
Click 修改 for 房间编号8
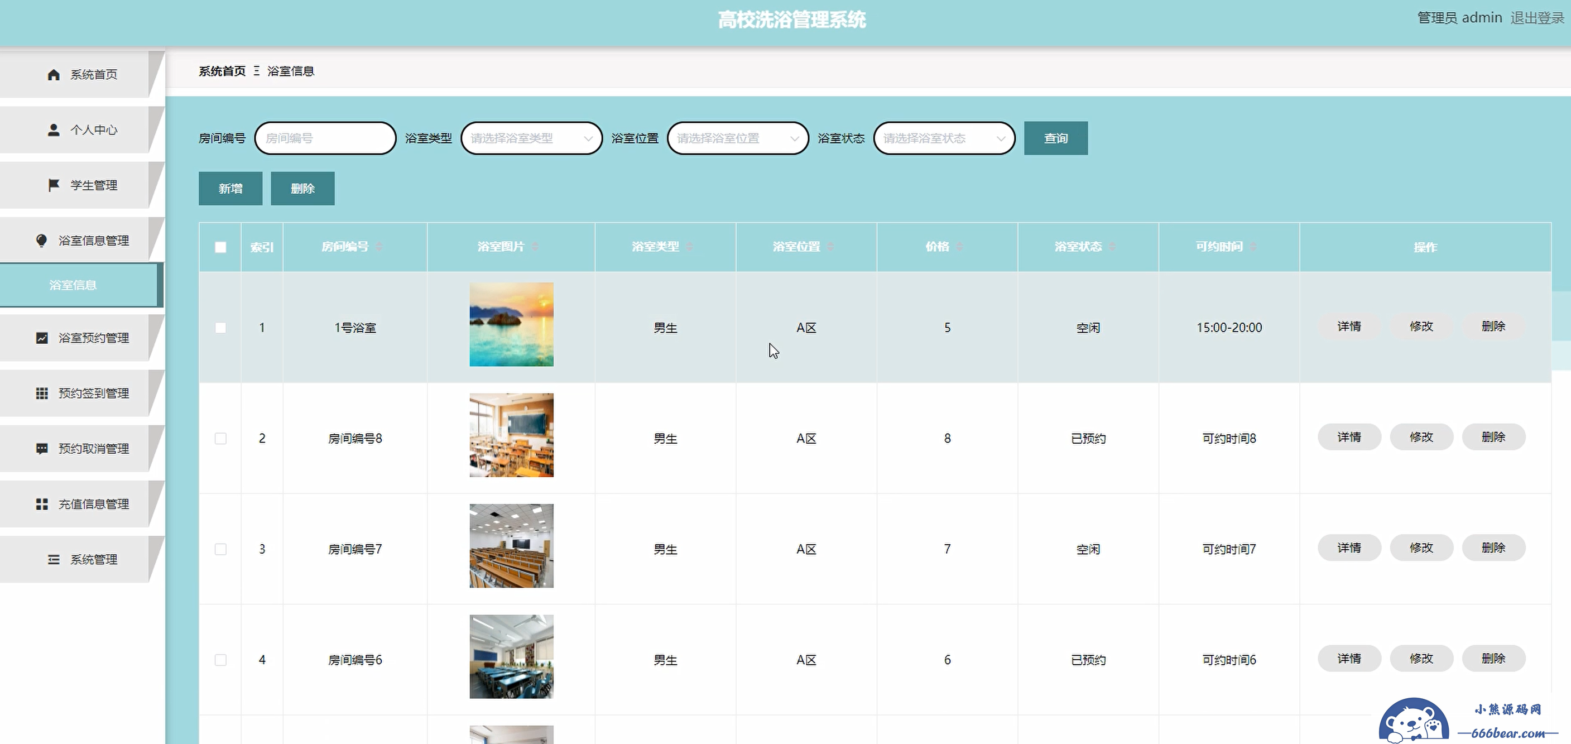click(1421, 437)
